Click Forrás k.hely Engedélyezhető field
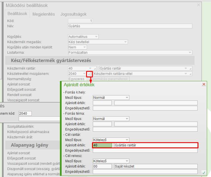211x177 pixels. tap(145, 108)
